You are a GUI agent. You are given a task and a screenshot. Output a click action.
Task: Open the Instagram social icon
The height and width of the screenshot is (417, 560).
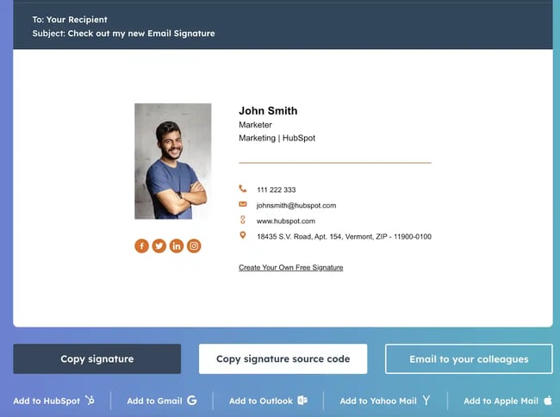[x=194, y=246]
